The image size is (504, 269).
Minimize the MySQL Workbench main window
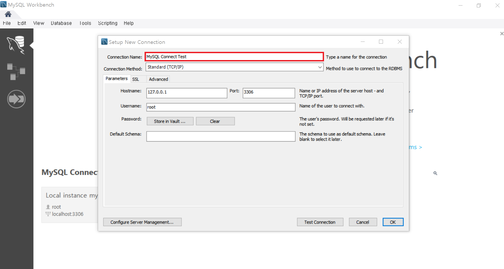460,5
